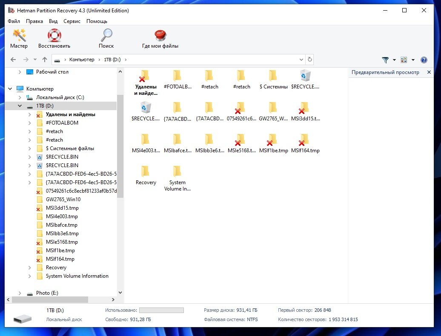Open the blue help question icon
The height and width of the screenshot is (336, 441).
pos(424,60)
